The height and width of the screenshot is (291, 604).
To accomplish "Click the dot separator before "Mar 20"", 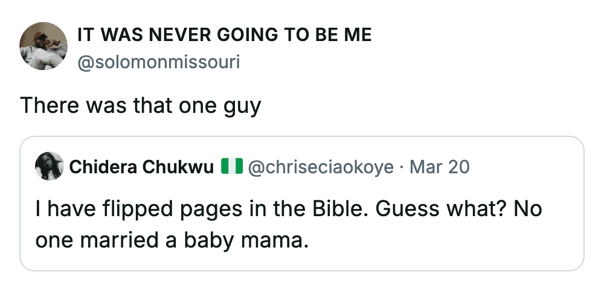I will click(402, 167).
